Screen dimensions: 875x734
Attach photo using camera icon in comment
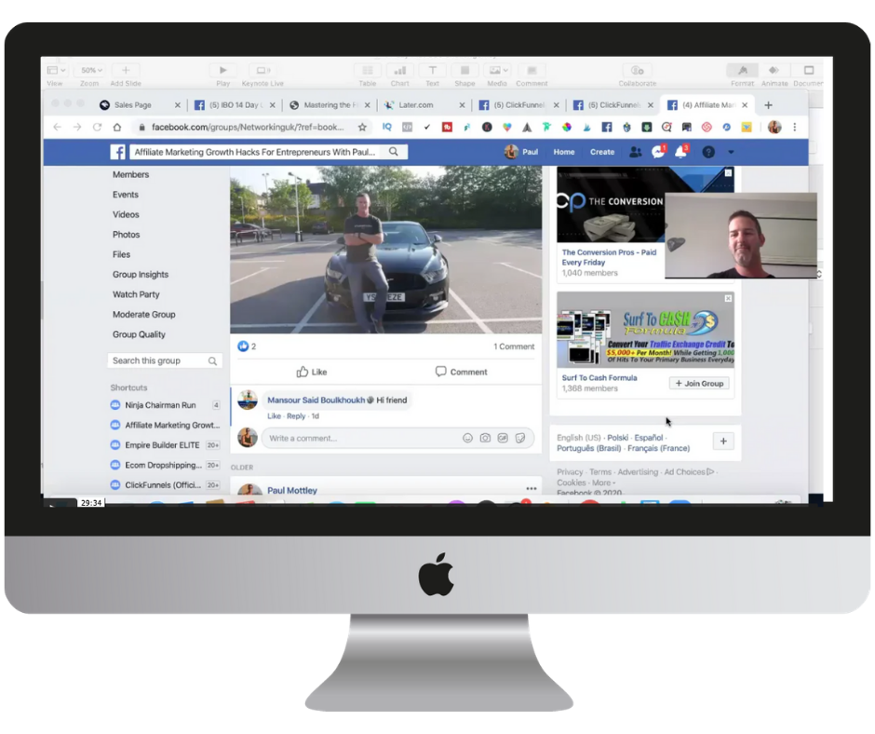click(x=485, y=438)
